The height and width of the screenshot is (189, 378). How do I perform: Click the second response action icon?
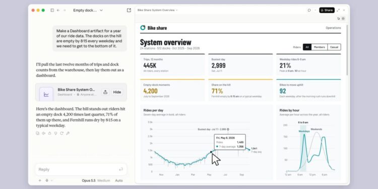pyautogui.click(x=44, y=133)
